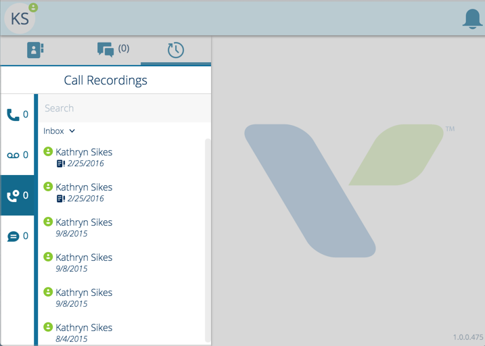Screen dimensions: 485x346
Task: Open third Kathryn Sikes 9/8/2015 recording
Action: 122,298
